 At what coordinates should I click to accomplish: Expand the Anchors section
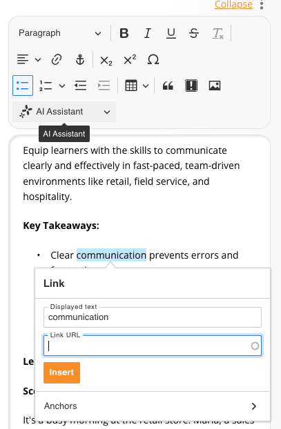coord(153,406)
